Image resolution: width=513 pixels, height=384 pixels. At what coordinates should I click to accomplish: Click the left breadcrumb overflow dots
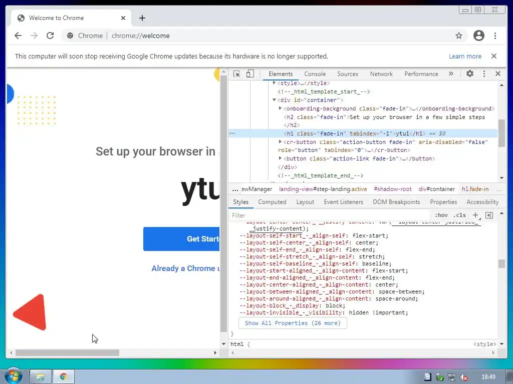pos(235,189)
